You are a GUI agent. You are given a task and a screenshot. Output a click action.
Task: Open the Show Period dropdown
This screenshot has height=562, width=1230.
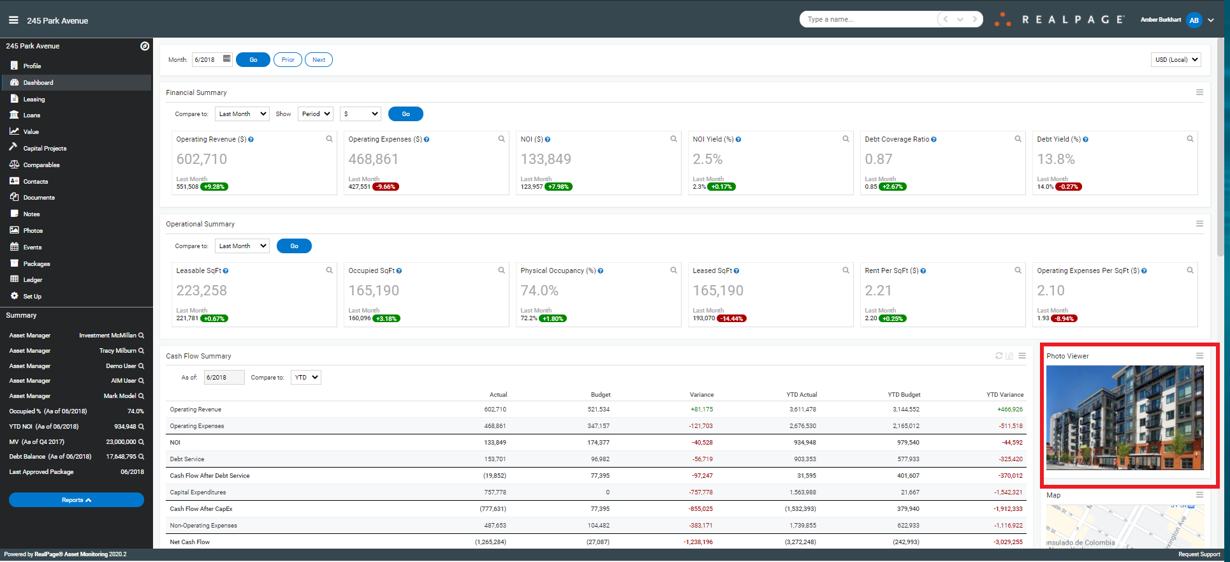point(316,114)
